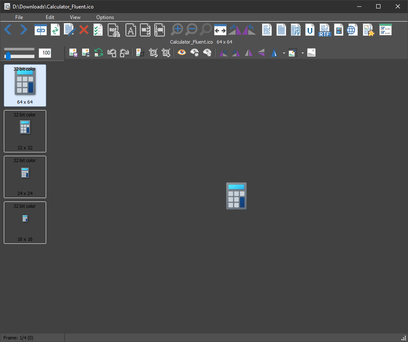The height and width of the screenshot is (342, 408).
Task: Expand the dropdown arrow after selection image icon
Action: pyautogui.click(x=303, y=53)
